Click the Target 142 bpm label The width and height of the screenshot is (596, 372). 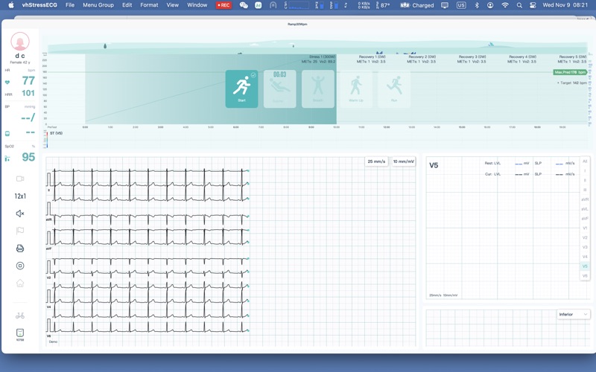click(571, 83)
